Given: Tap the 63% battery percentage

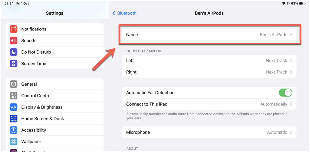Looking at the screenshot, I should (x=294, y=4).
